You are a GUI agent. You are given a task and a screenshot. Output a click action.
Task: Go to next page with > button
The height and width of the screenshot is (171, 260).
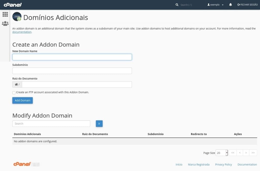246,153
